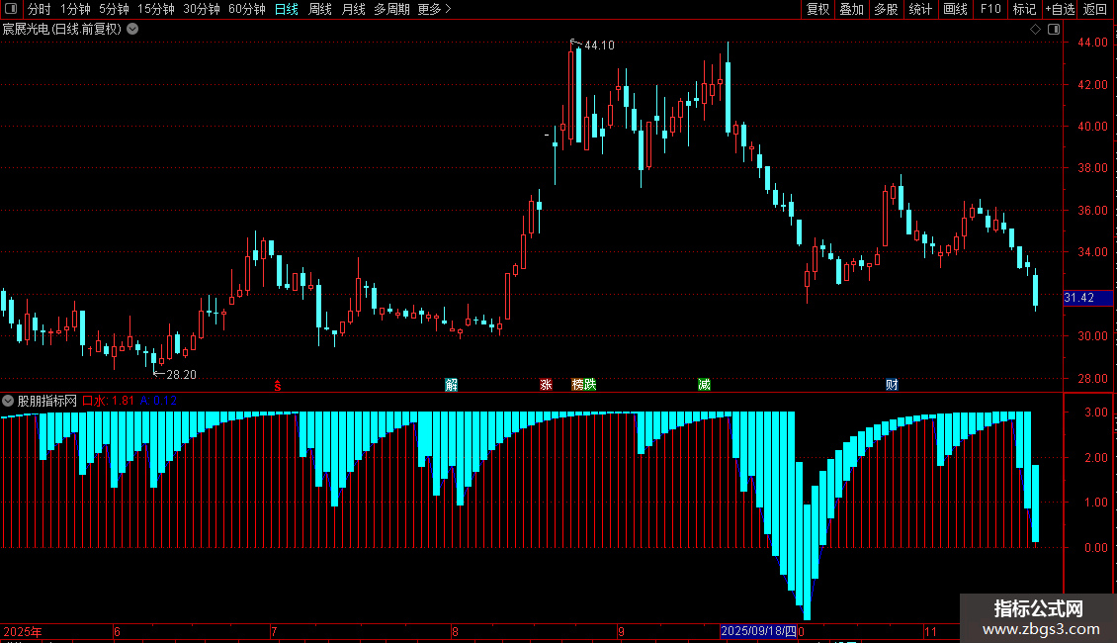Select the 30分钟 period tab
This screenshot has height=643, width=1117.
coord(202,9)
